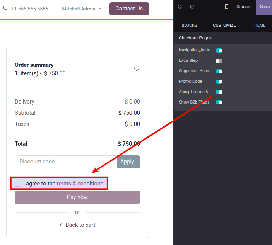Disable Suggested Accessories toggle
This screenshot has width=272, height=245.
pos(219,71)
